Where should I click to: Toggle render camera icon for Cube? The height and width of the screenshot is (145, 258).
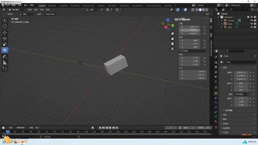(x=255, y=24)
